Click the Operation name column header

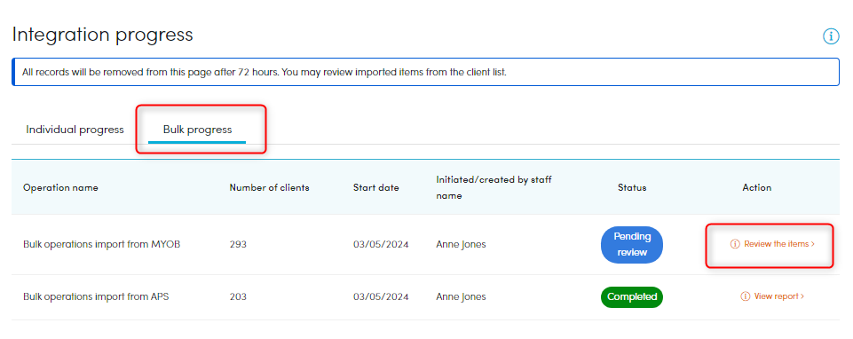pos(60,187)
